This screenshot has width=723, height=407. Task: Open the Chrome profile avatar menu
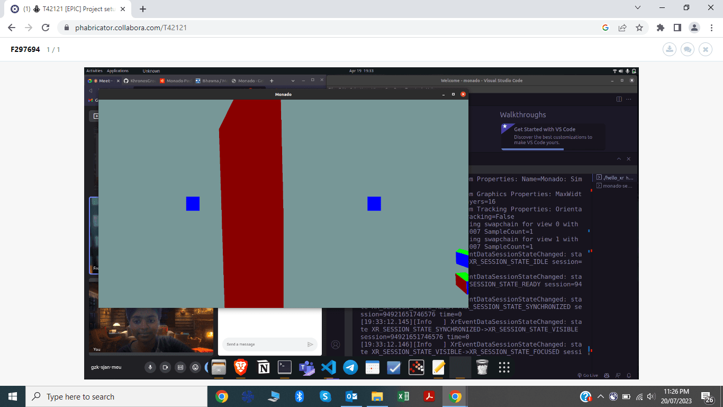point(694,28)
